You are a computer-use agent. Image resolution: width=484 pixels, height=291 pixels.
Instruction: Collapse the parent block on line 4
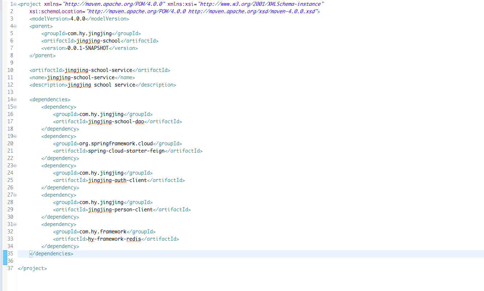pyautogui.click(x=15, y=26)
